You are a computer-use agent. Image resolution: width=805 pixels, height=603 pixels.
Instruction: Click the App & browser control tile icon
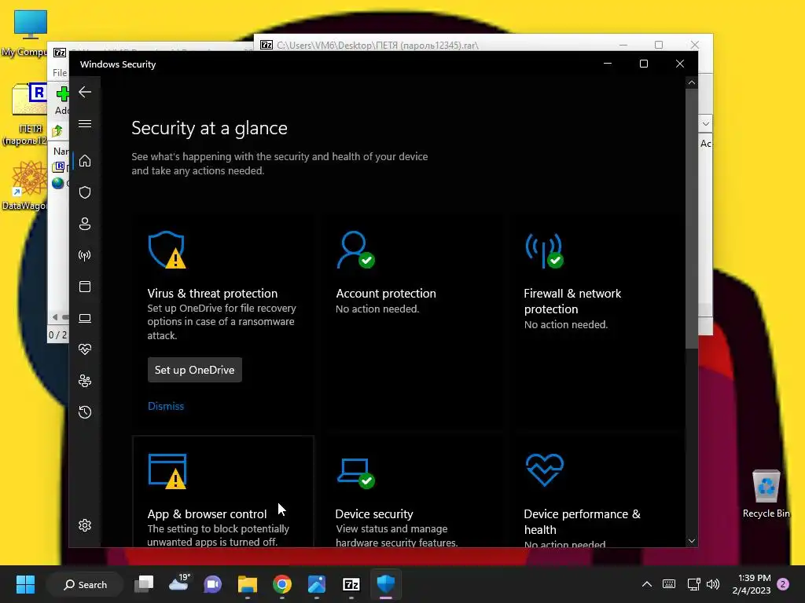167,471
